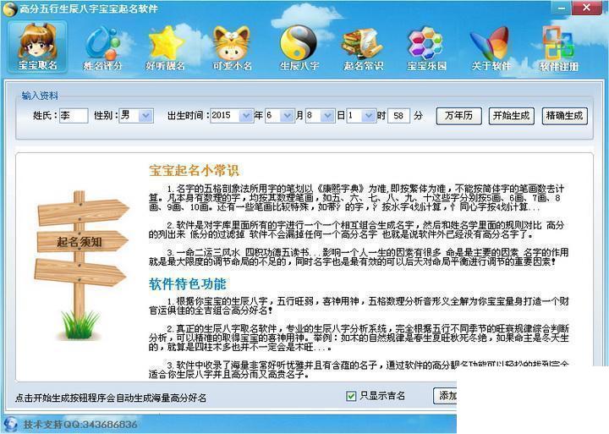609x434 pixels.
Task: Click the partially hidden 添加 button
Action: [x=445, y=396]
